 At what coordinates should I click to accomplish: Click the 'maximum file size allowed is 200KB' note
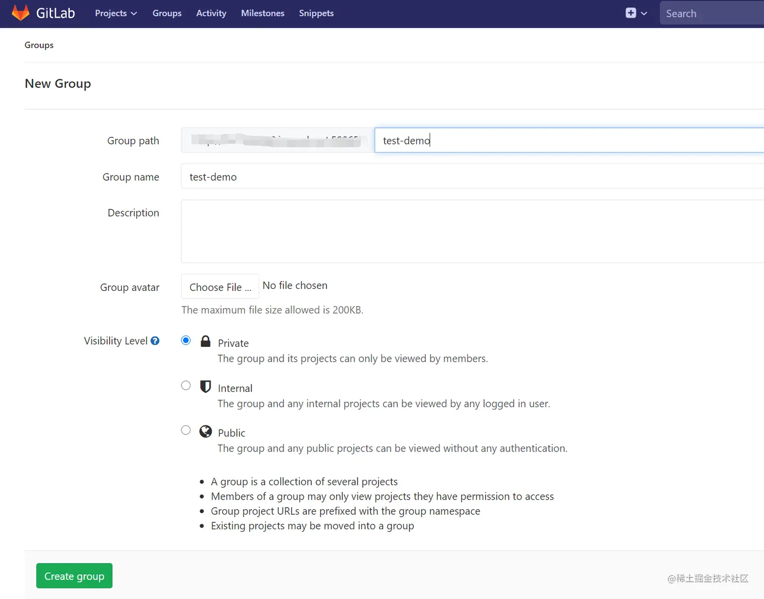click(272, 310)
